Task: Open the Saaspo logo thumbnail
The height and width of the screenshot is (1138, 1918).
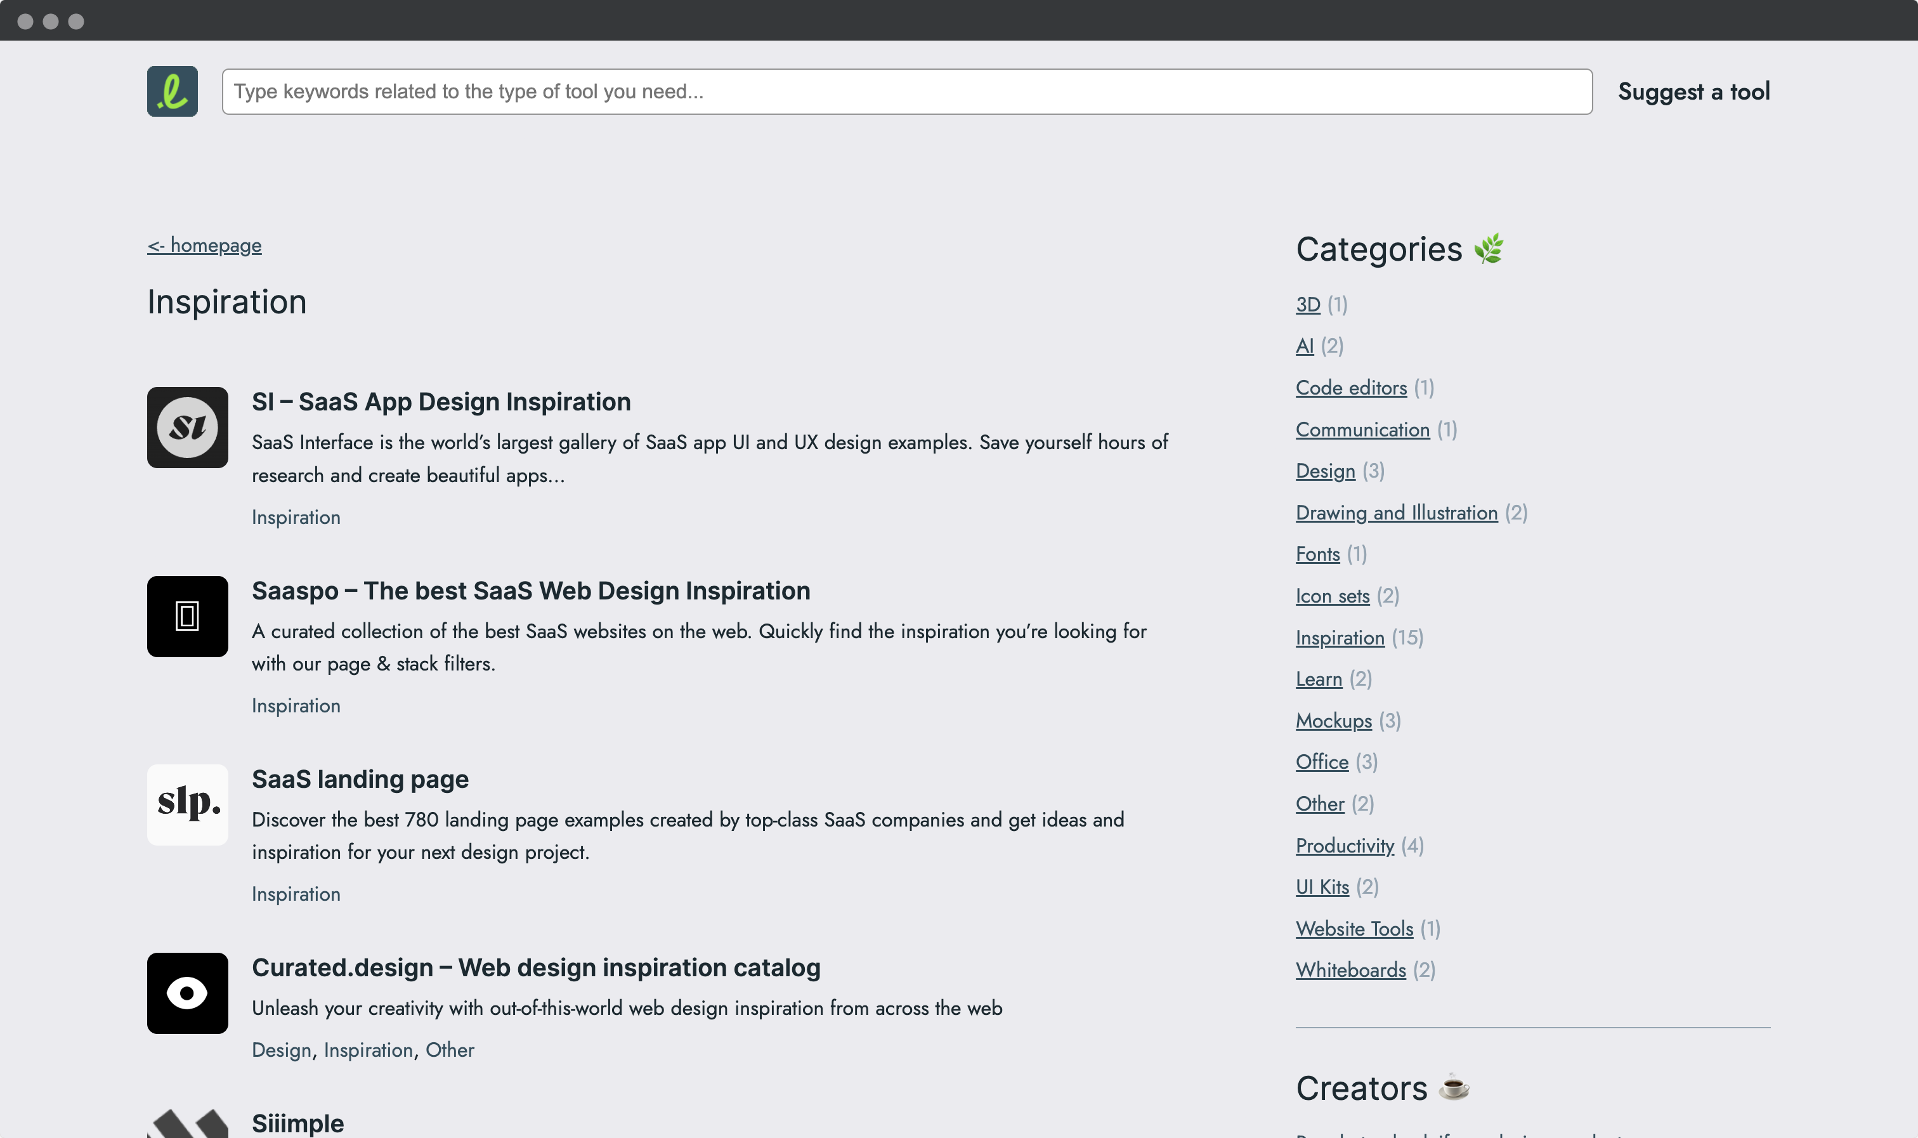Action: (x=187, y=617)
